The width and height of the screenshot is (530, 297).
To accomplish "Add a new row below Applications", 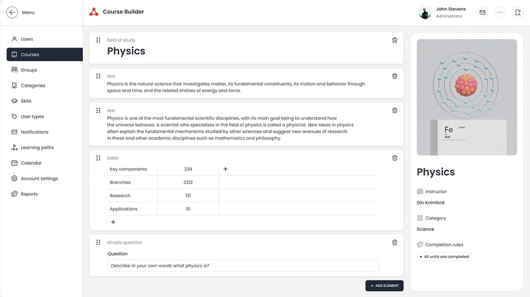I will tap(113, 222).
